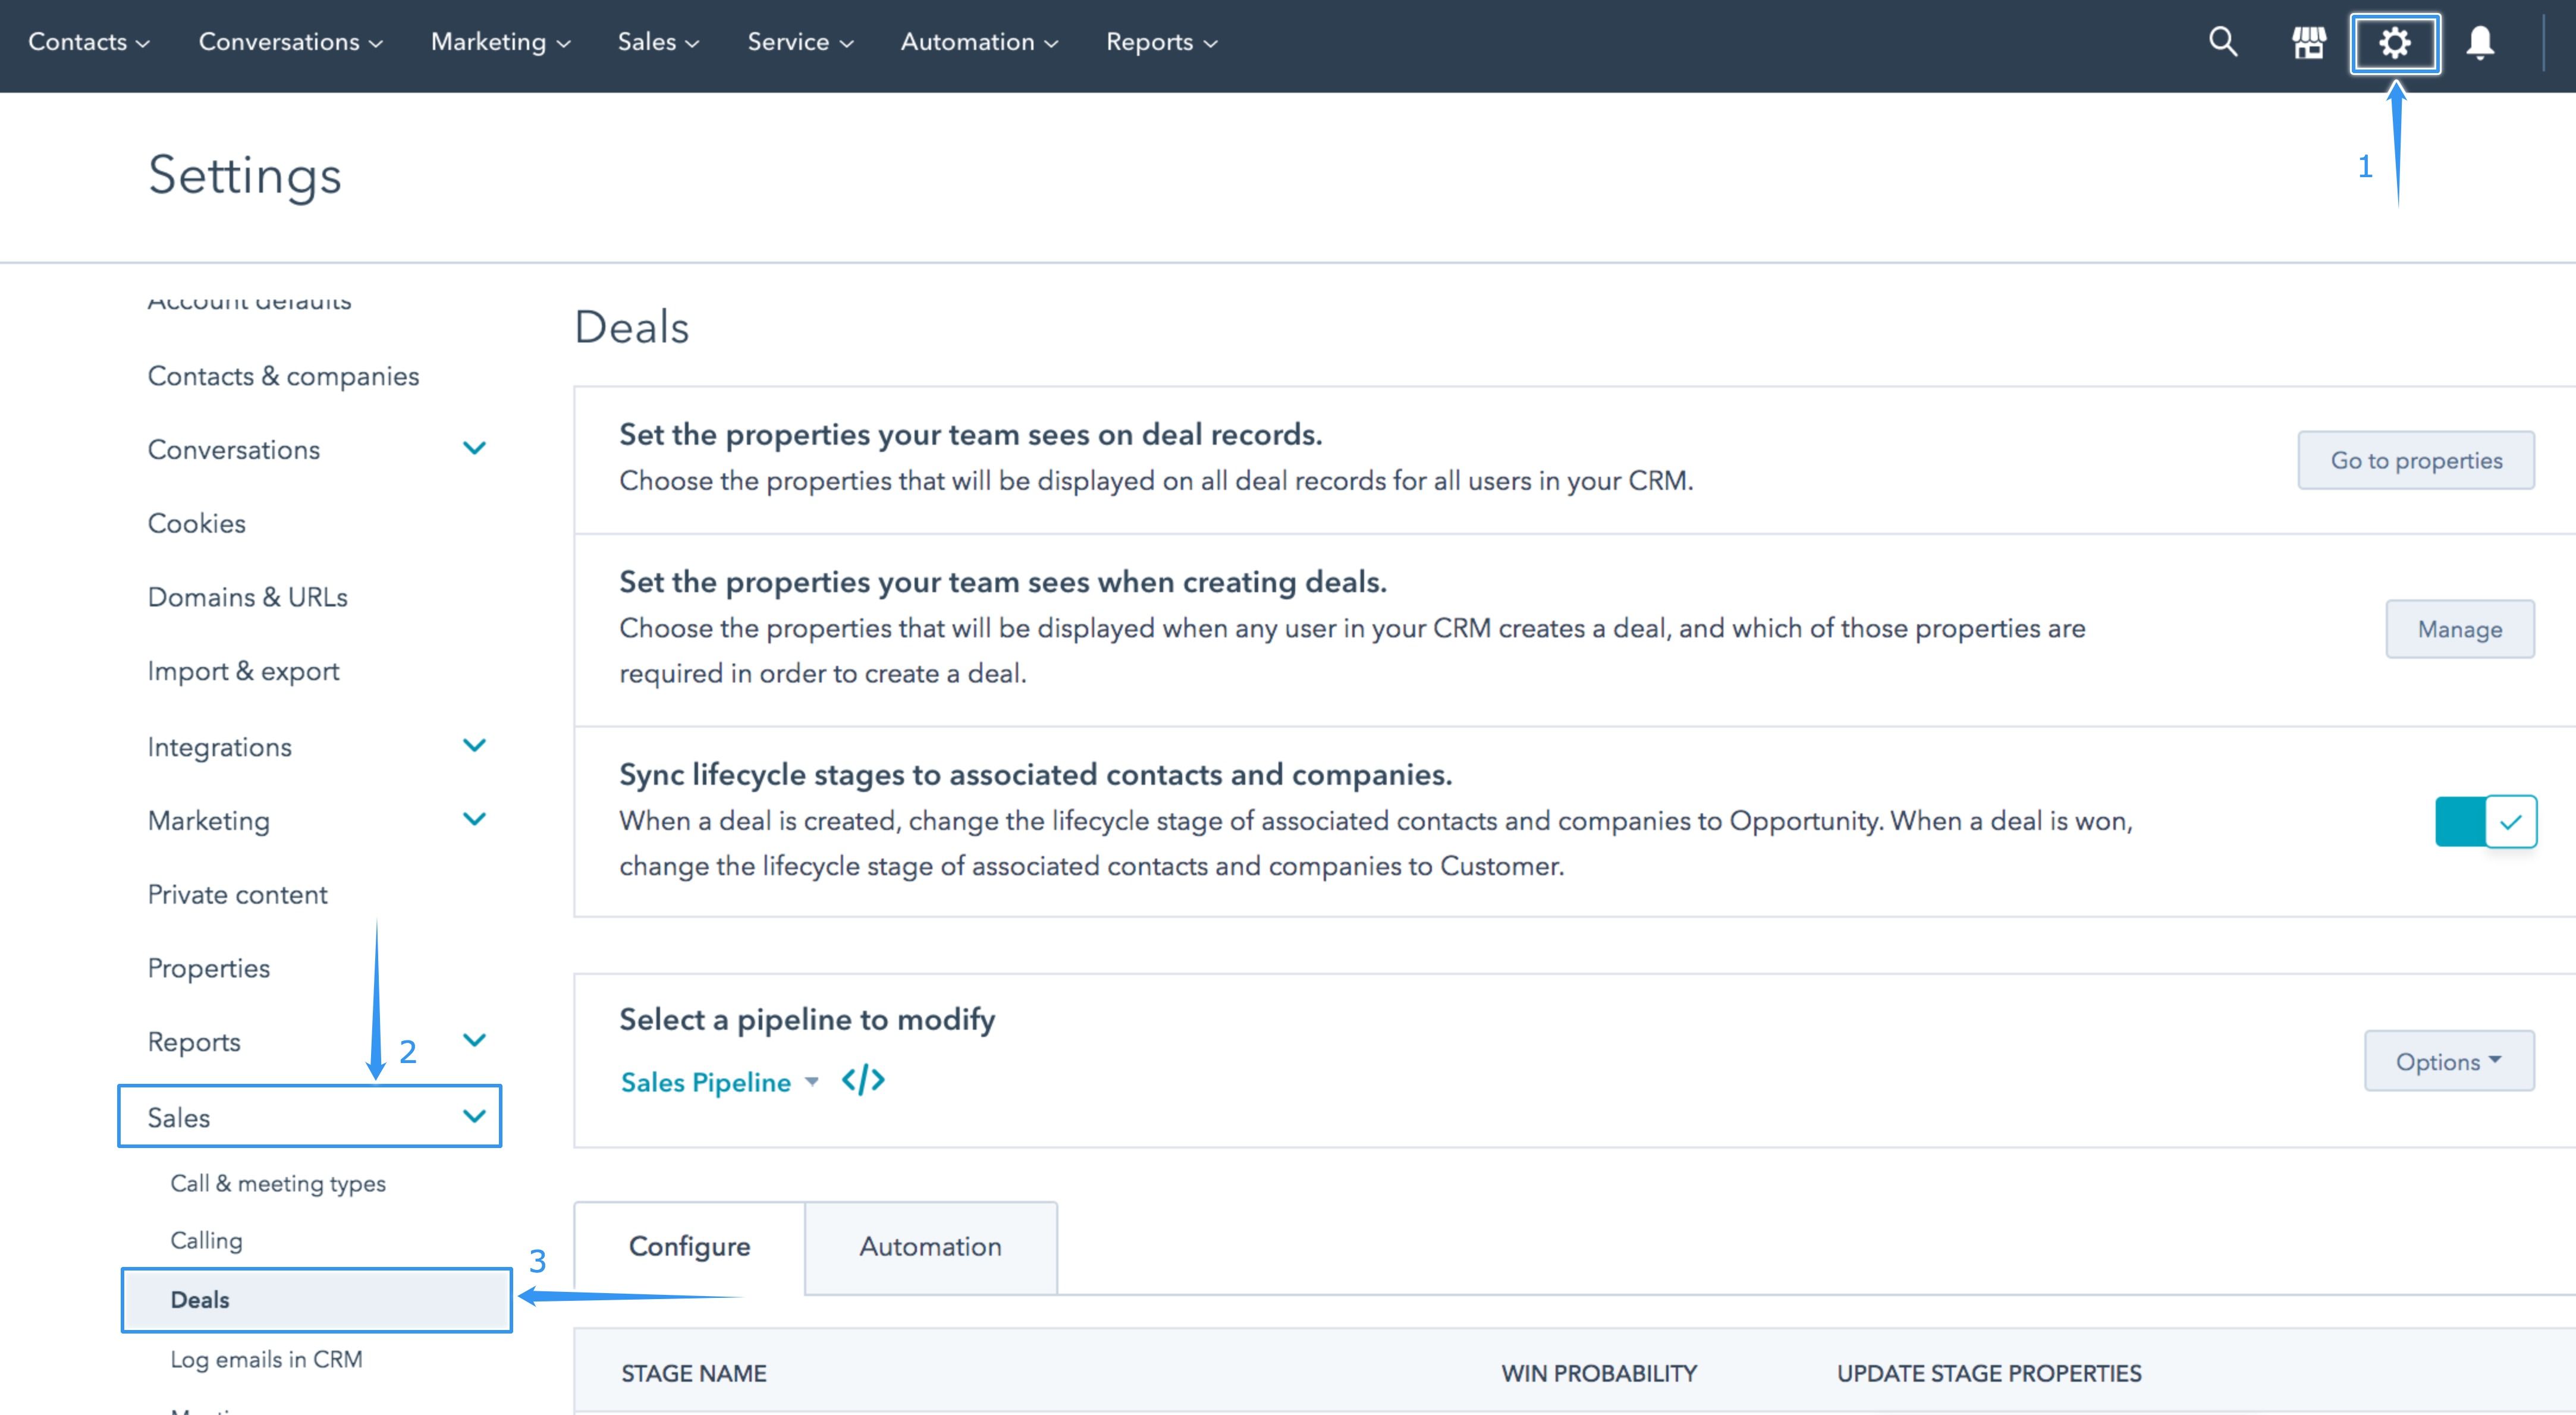
Task: Click the UPDATE STAGE PROPERTIES column header
Action: point(1989,1373)
